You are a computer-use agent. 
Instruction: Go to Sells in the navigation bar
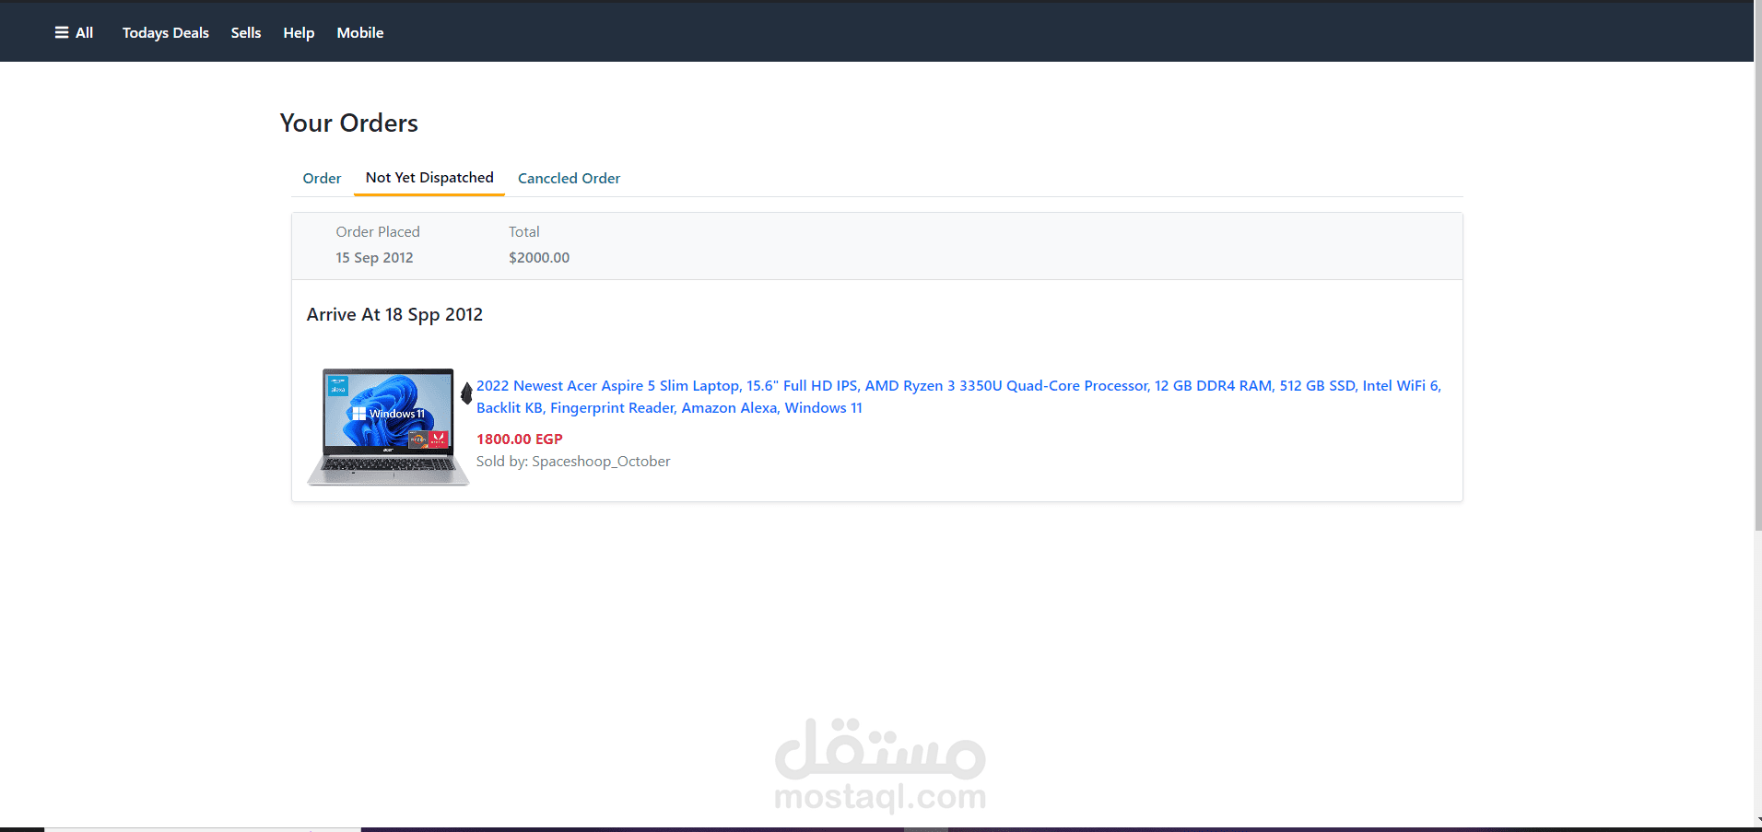pos(246,32)
